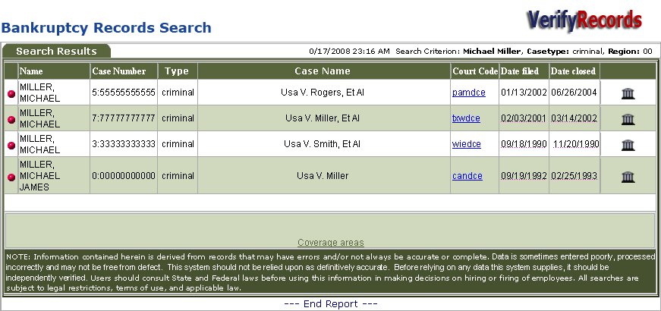The height and width of the screenshot is (311, 661).
Task: Click the Court Code column header
Action: (474, 71)
